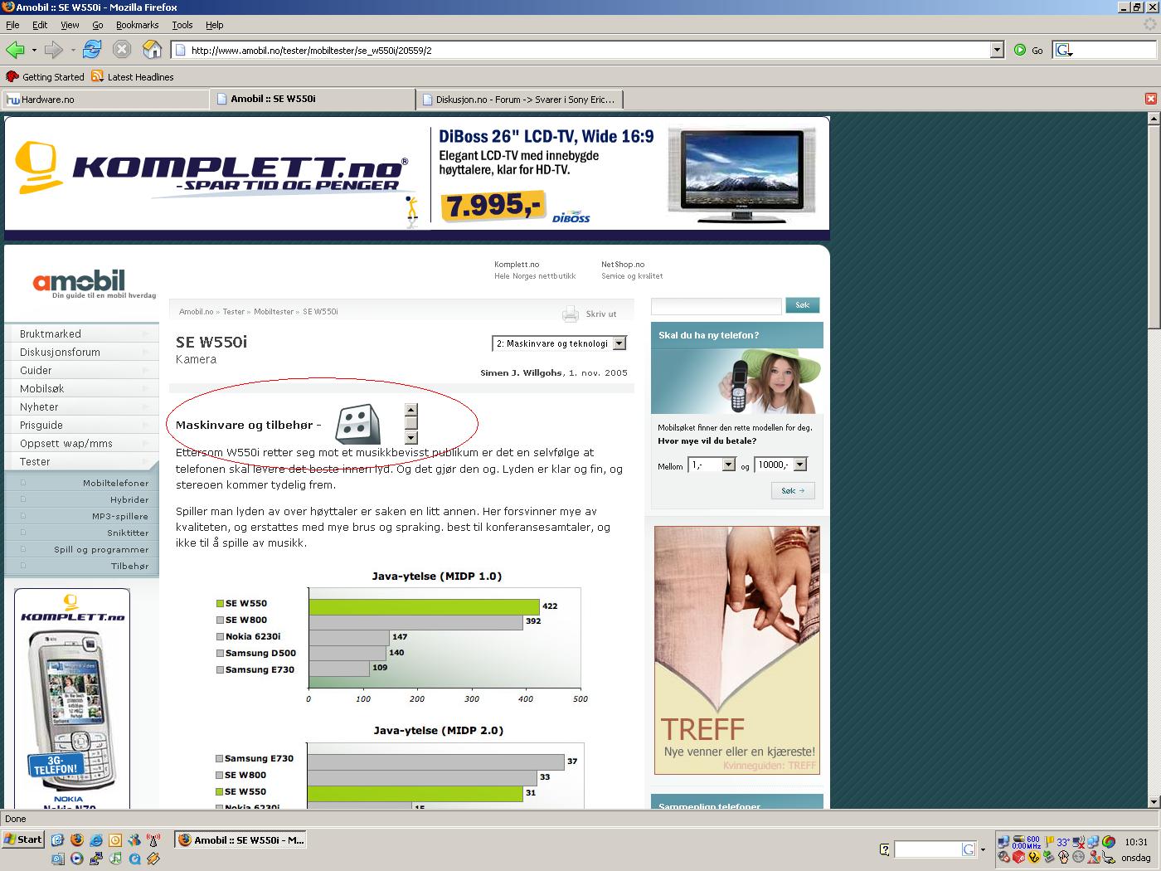
Task: Open the Home page icon
Action: click(153, 50)
